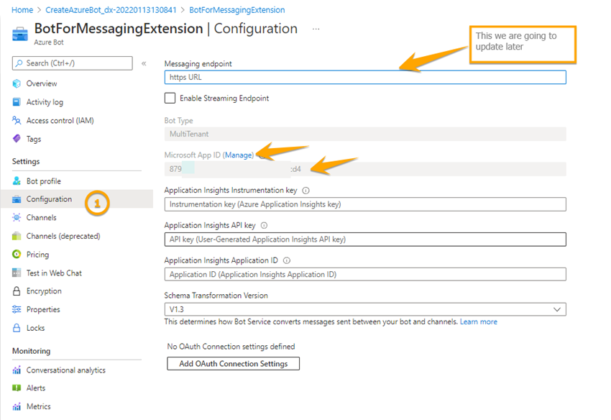Open the ellipsis menu beside Configuration title
Viewport: 611px width, 420px height.
[315, 29]
